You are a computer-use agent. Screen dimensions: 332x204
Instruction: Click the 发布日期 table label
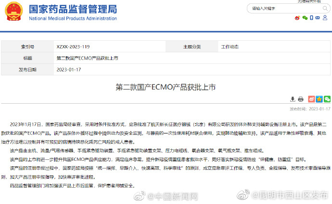pos(27,70)
